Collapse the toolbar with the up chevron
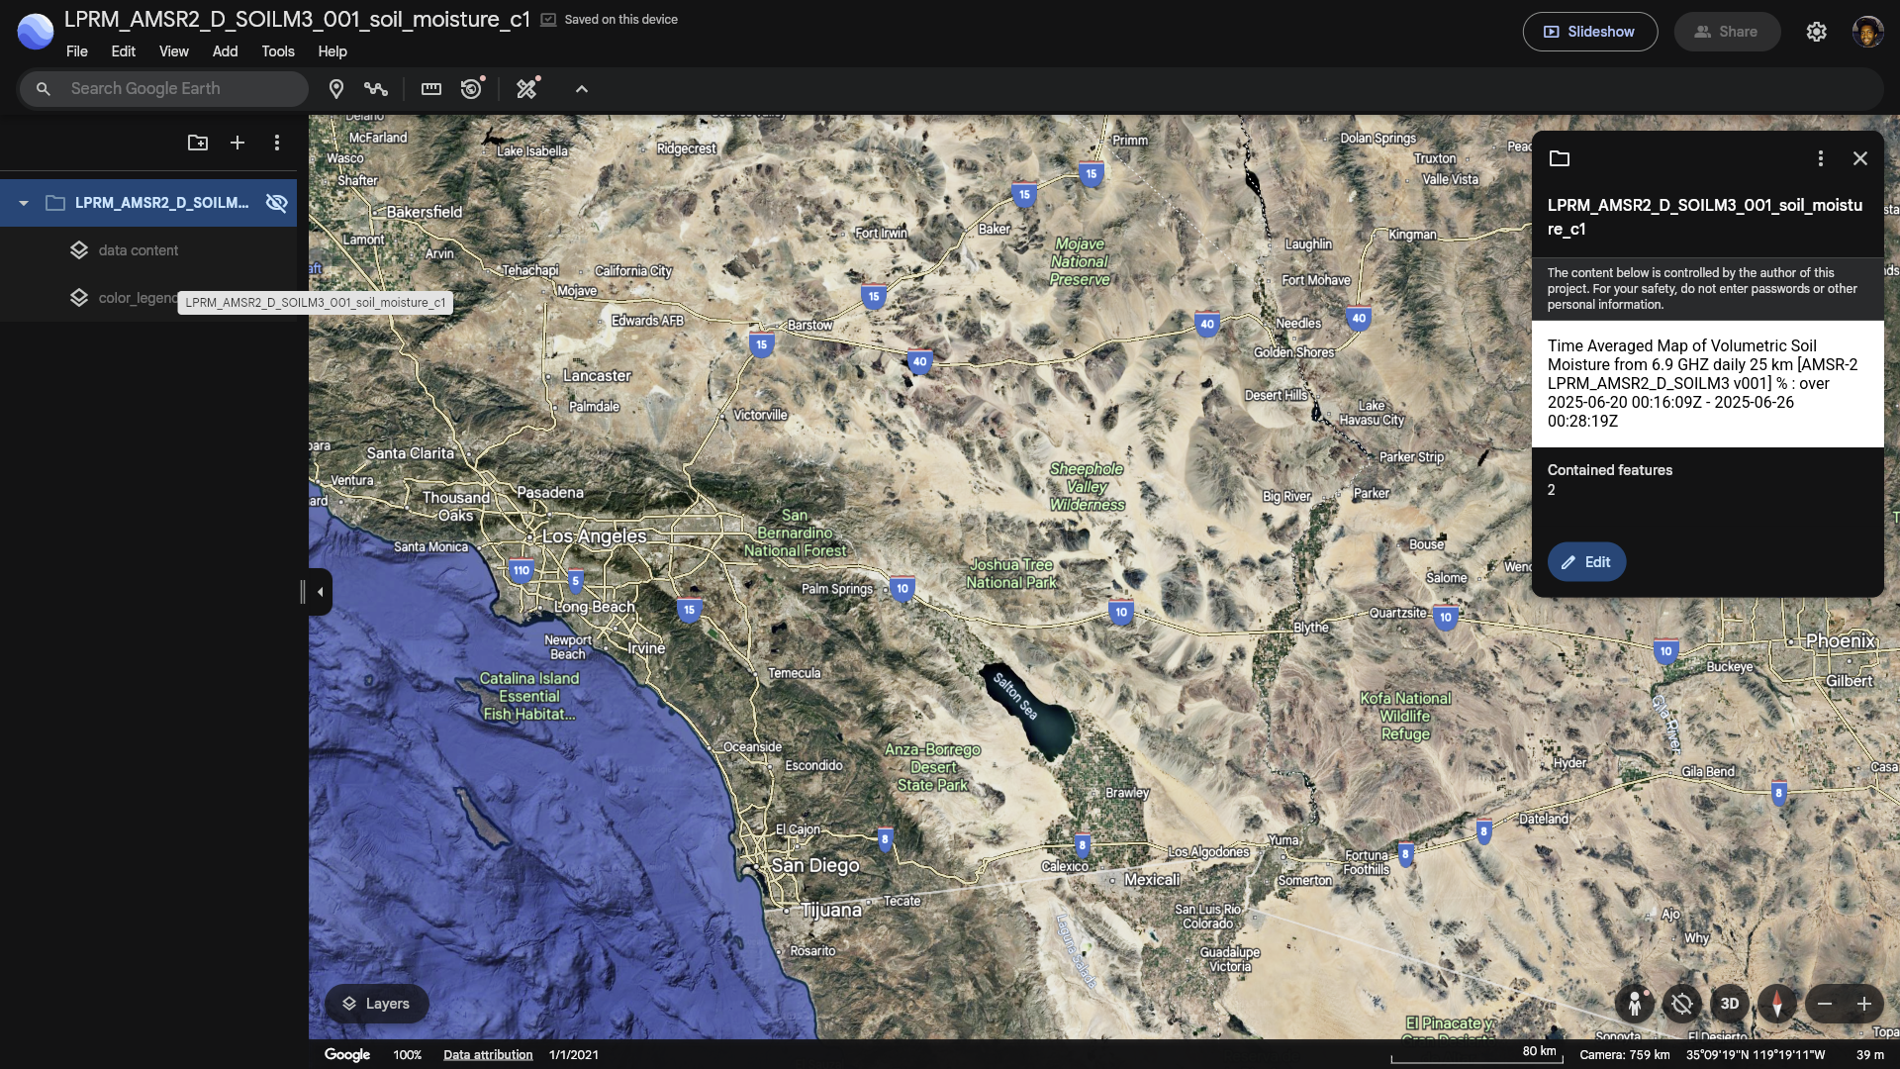The image size is (1900, 1069). point(582,89)
